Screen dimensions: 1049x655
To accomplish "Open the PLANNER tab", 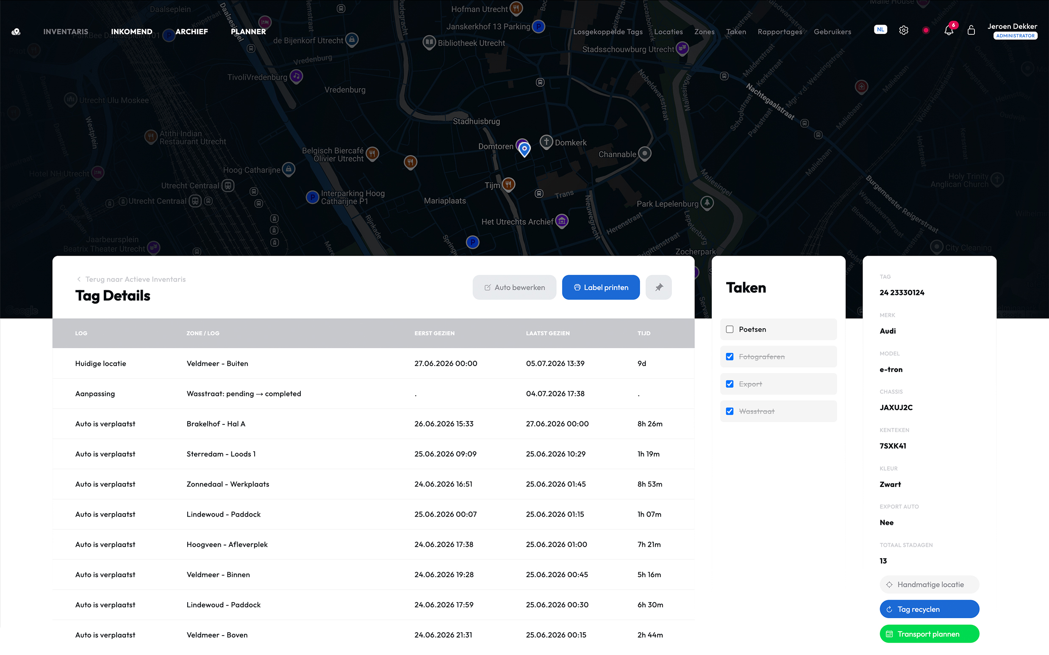I will pyautogui.click(x=249, y=32).
